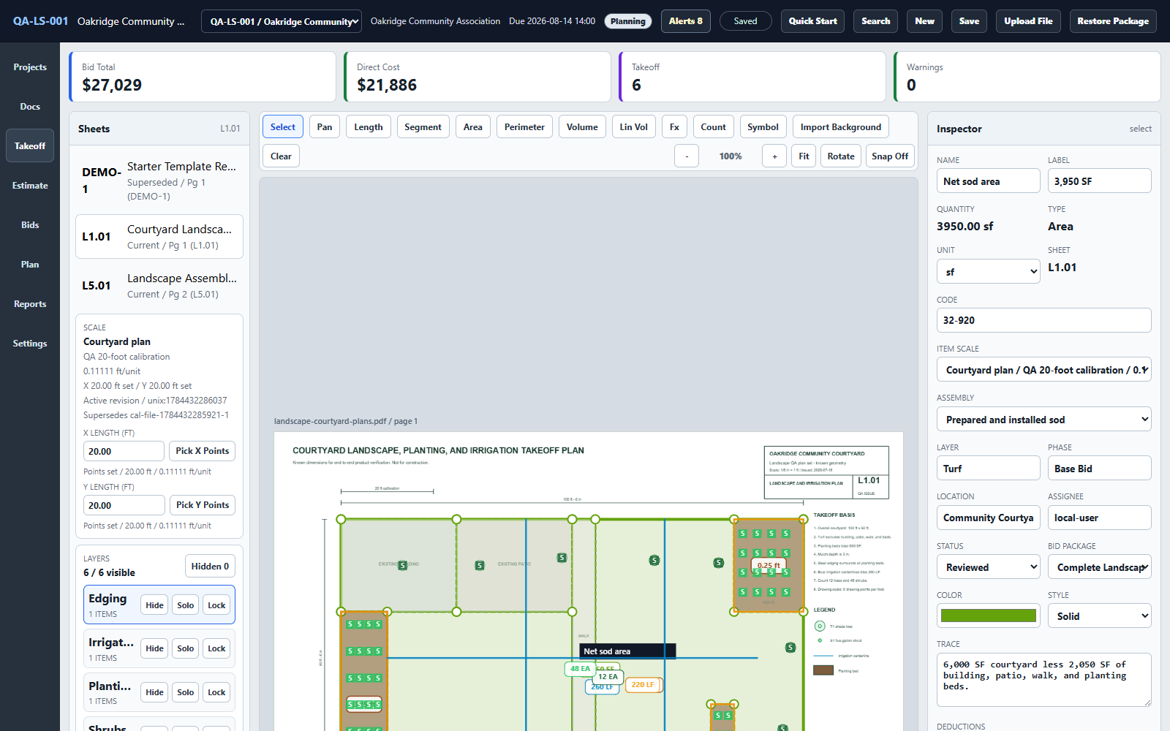Click the Planning status badge
This screenshot has height=731, width=1170.
(x=628, y=21)
